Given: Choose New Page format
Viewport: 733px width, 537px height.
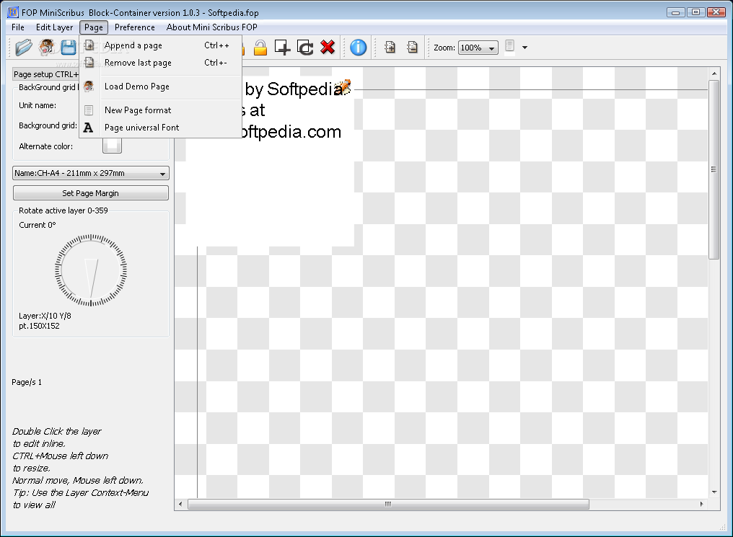Looking at the screenshot, I should click(x=160, y=110).
